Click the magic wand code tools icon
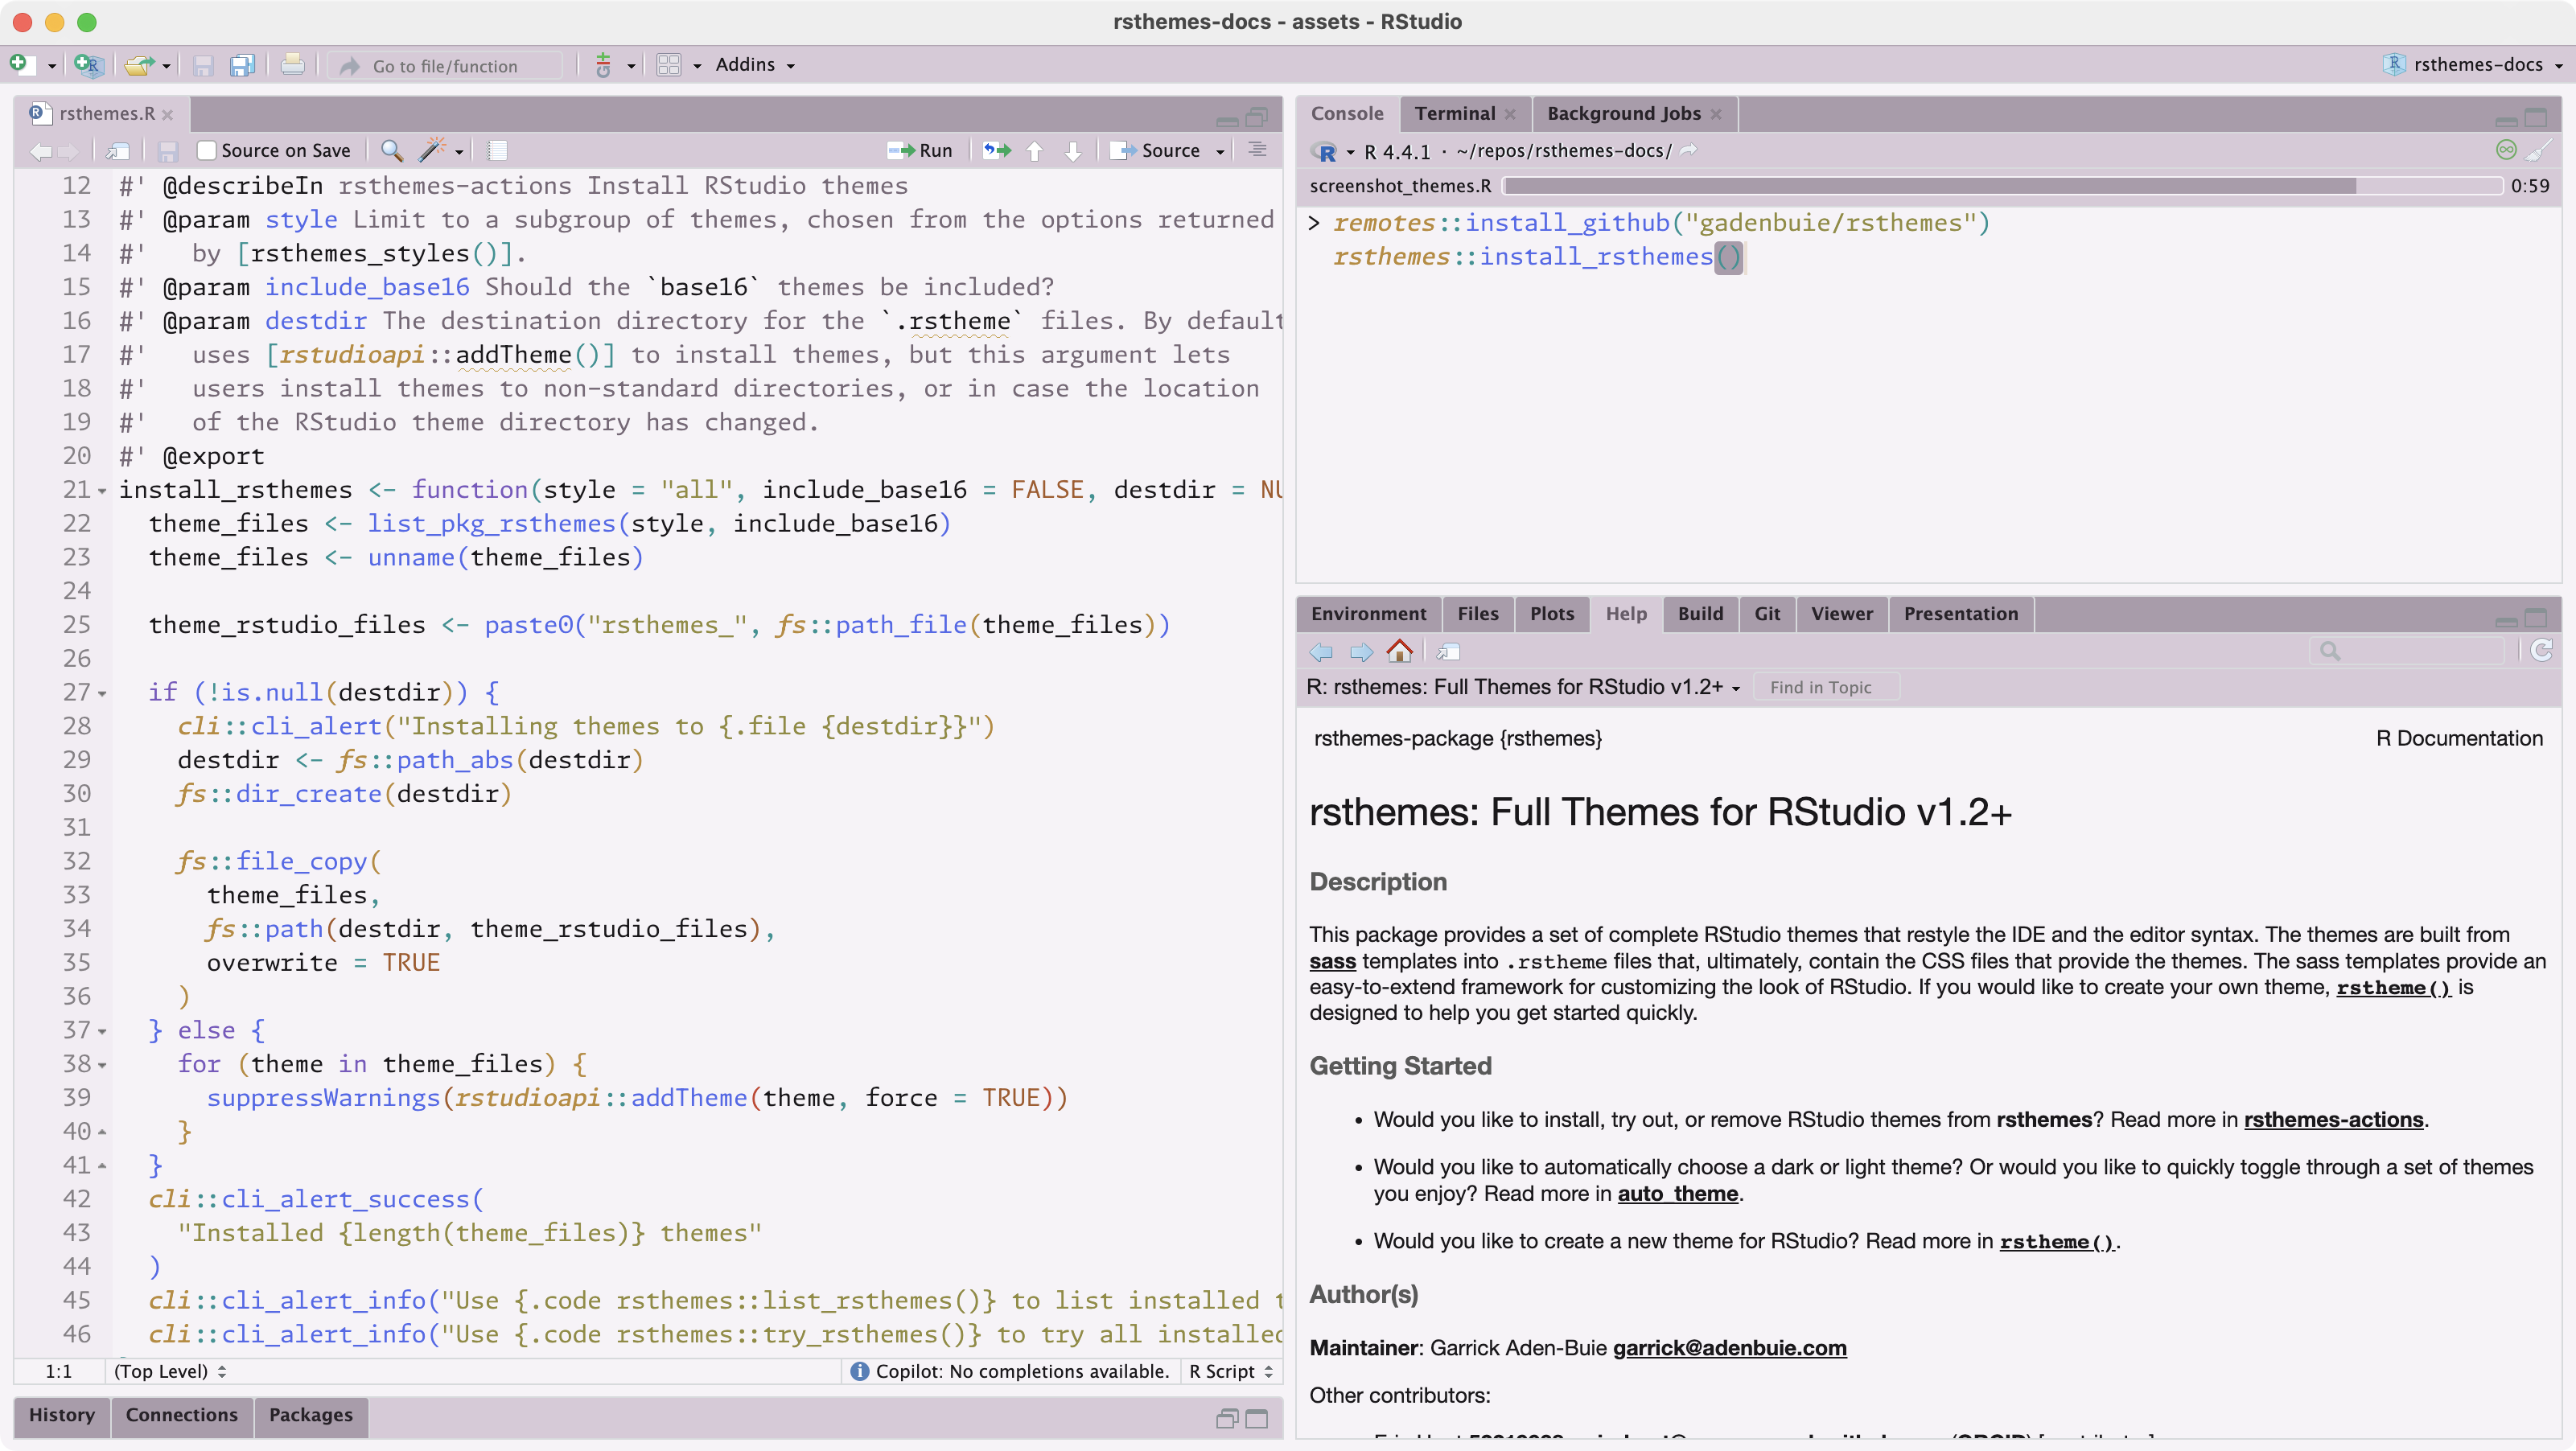The width and height of the screenshot is (2576, 1451). [431, 150]
